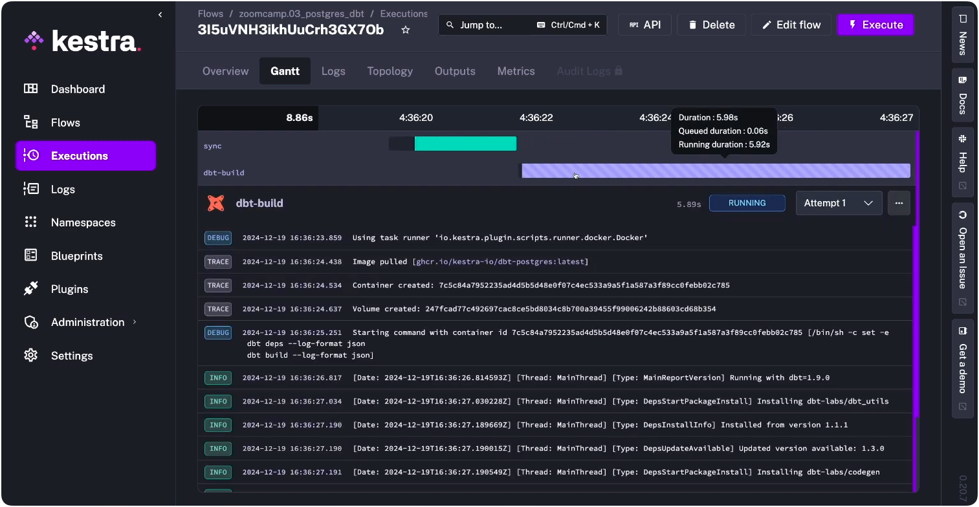
Task: Open the dbt-build more options menu
Action: pyautogui.click(x=899, y=203)
